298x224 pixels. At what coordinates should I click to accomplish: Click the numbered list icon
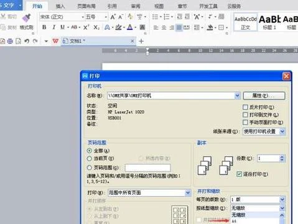167,17
